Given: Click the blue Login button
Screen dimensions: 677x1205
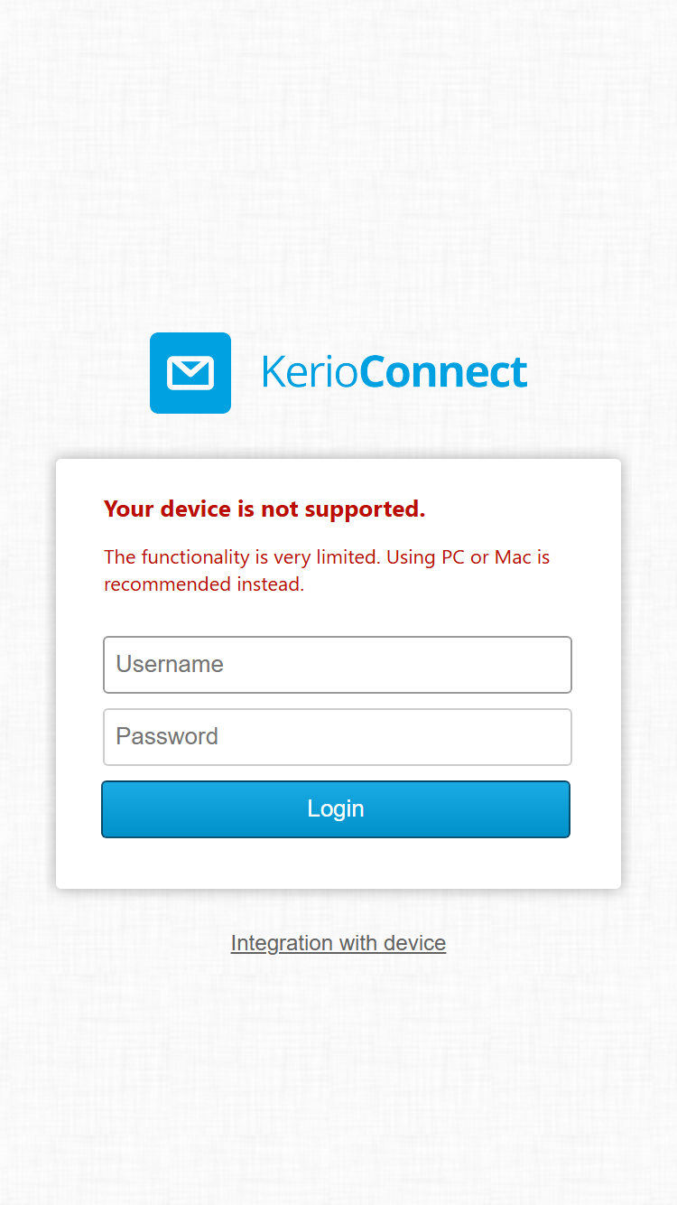Looking at the screenshot, I should point(336,809).
